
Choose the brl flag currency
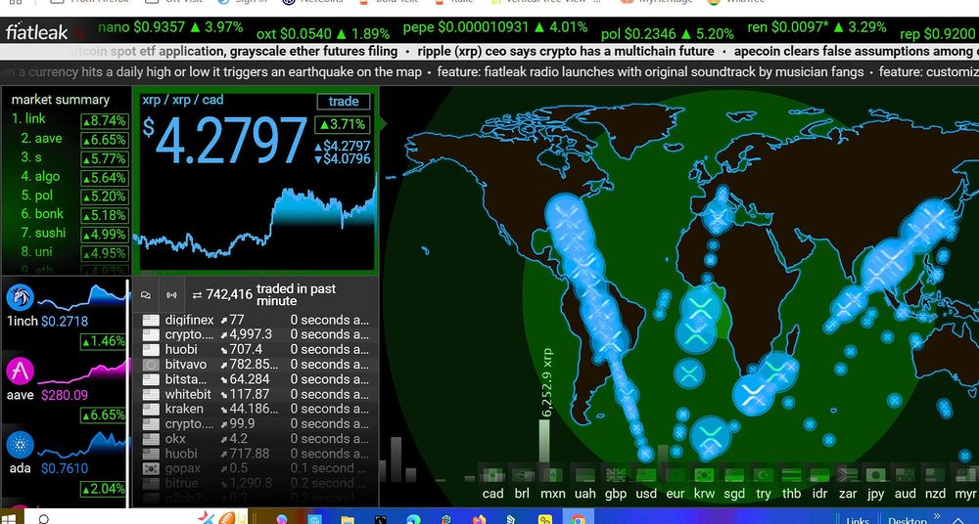[x=522, y=476]
